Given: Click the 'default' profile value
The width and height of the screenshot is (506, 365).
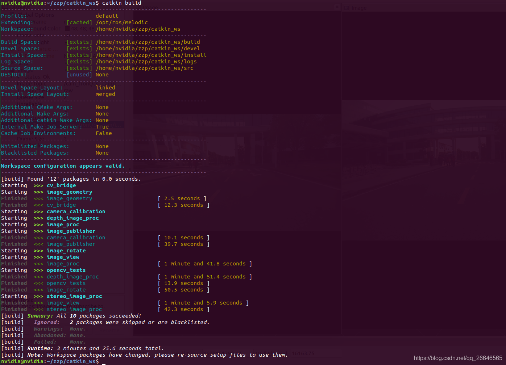Looking at the screenshot, I should pyautogui.click(x=107, y=16).
